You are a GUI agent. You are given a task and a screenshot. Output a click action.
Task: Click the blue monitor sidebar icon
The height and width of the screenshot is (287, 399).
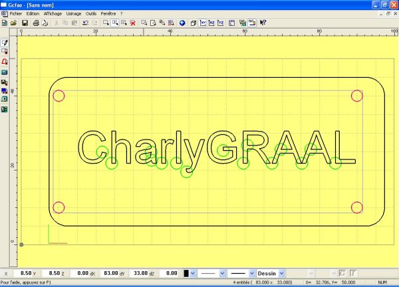pos(5,91)
